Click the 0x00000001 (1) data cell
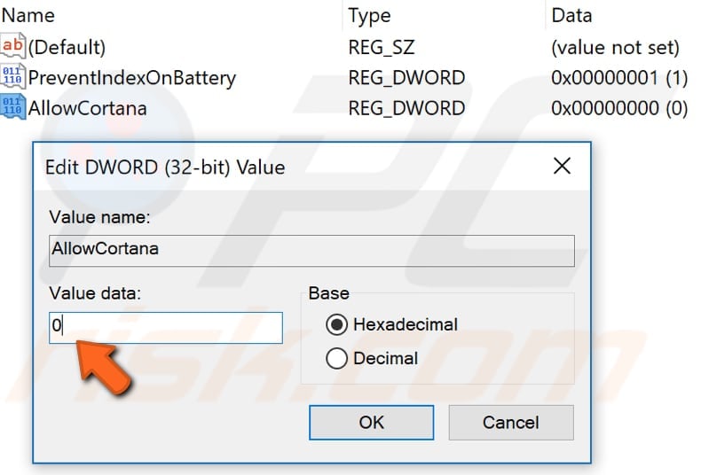This screenshot has width=701, height=475. (x=619, y=78)
